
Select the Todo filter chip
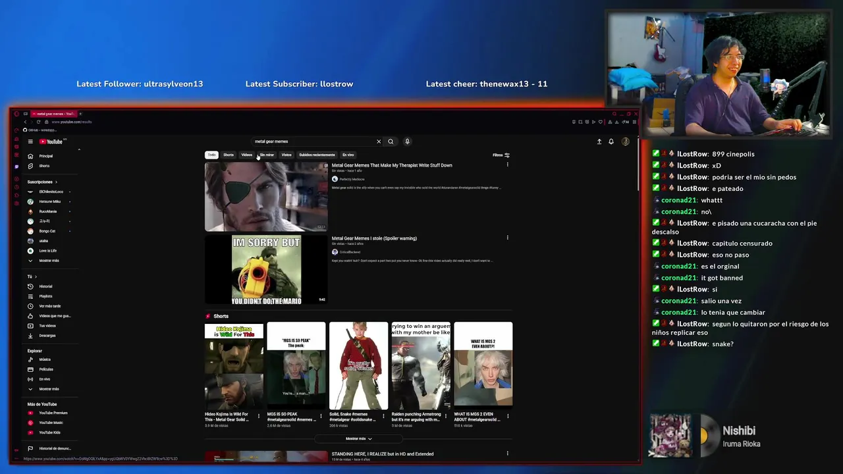coord(211,155)
